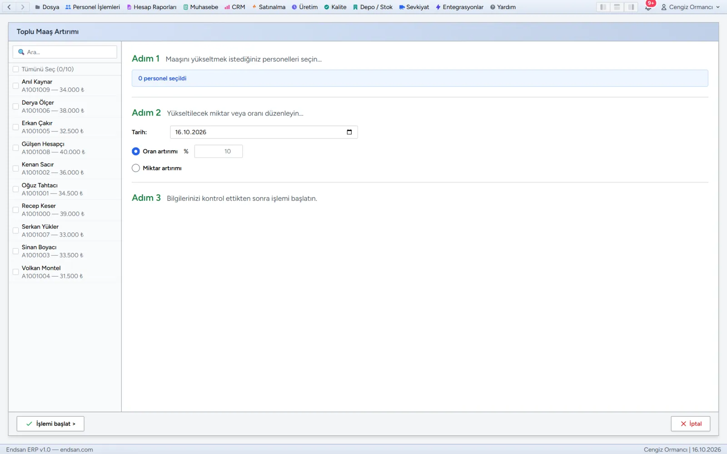Viewport: 727px width, 454px height.
Task: Select Volkan Montel's checkbox
Action: (16, 272)
